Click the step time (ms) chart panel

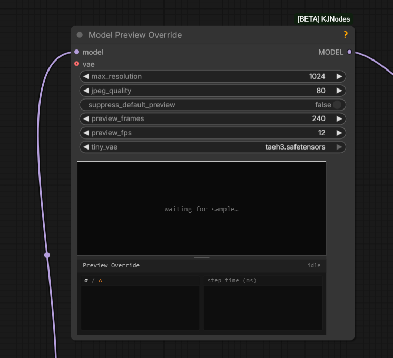coord(263,303)
